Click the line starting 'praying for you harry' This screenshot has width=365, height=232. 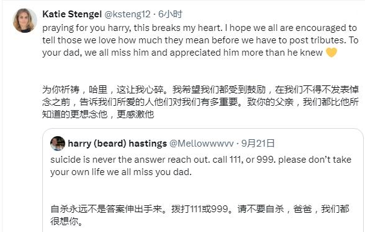(199, 28)
